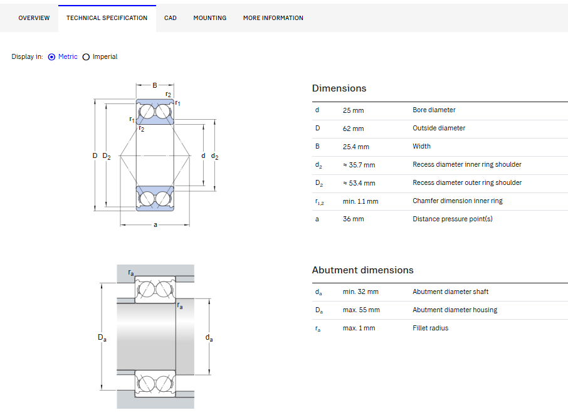Open the Overview tab
The width and height of the screenshot is (568, 415).
[x=34, y=18]
